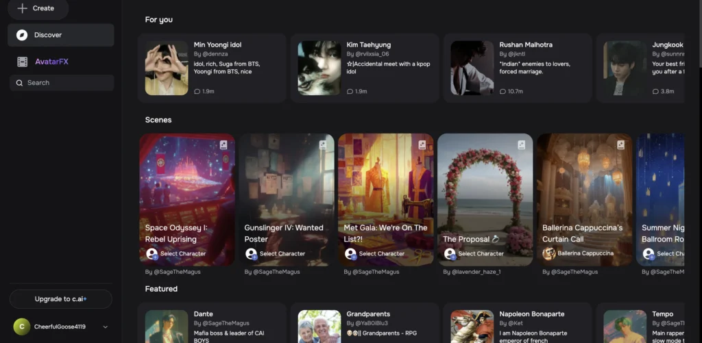Click the Discover compass icon
The image size is (702, 343).
pyautogui.click(x=22, y=35)
